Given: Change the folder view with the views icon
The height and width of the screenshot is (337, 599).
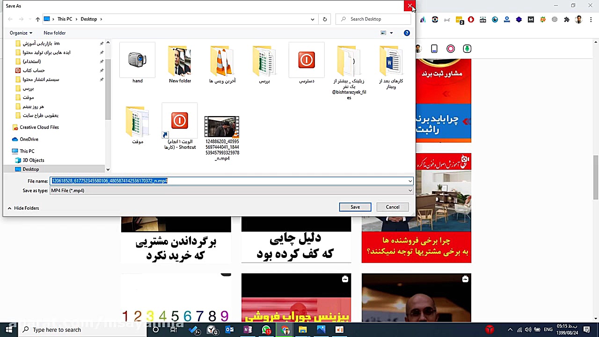Looking at the screenshot, I should coord(384,33).
